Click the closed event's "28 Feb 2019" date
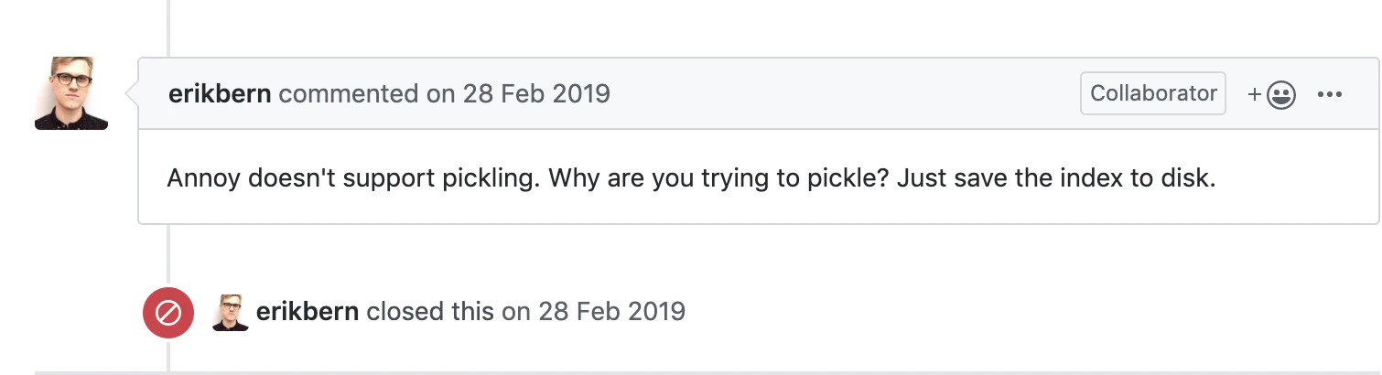Image resolution: width=1382 pixels, height=375 pixels. [x=611, y=312]
